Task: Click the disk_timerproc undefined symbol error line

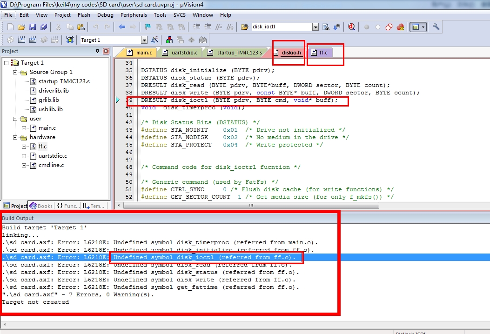Action: (x=160, y=242)
